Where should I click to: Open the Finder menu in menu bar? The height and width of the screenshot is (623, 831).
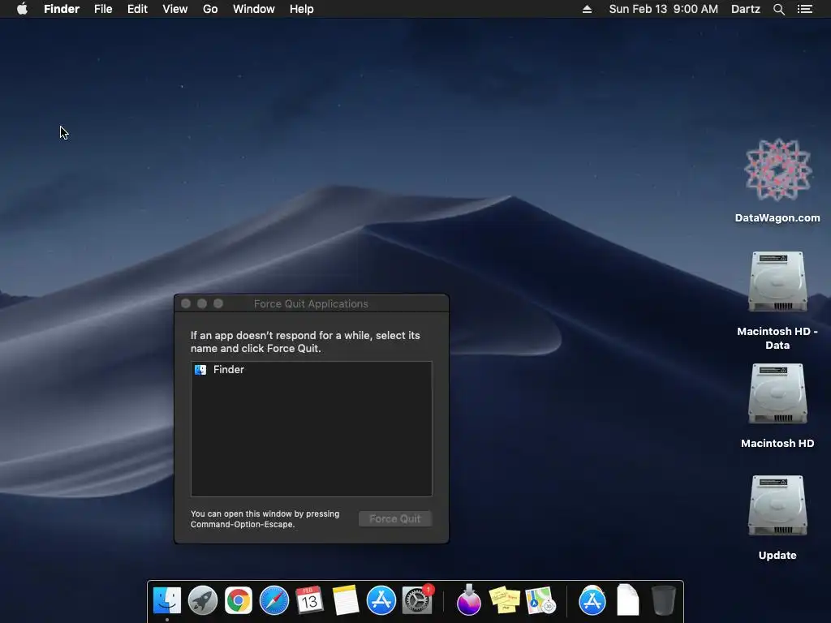coord(62,9)
